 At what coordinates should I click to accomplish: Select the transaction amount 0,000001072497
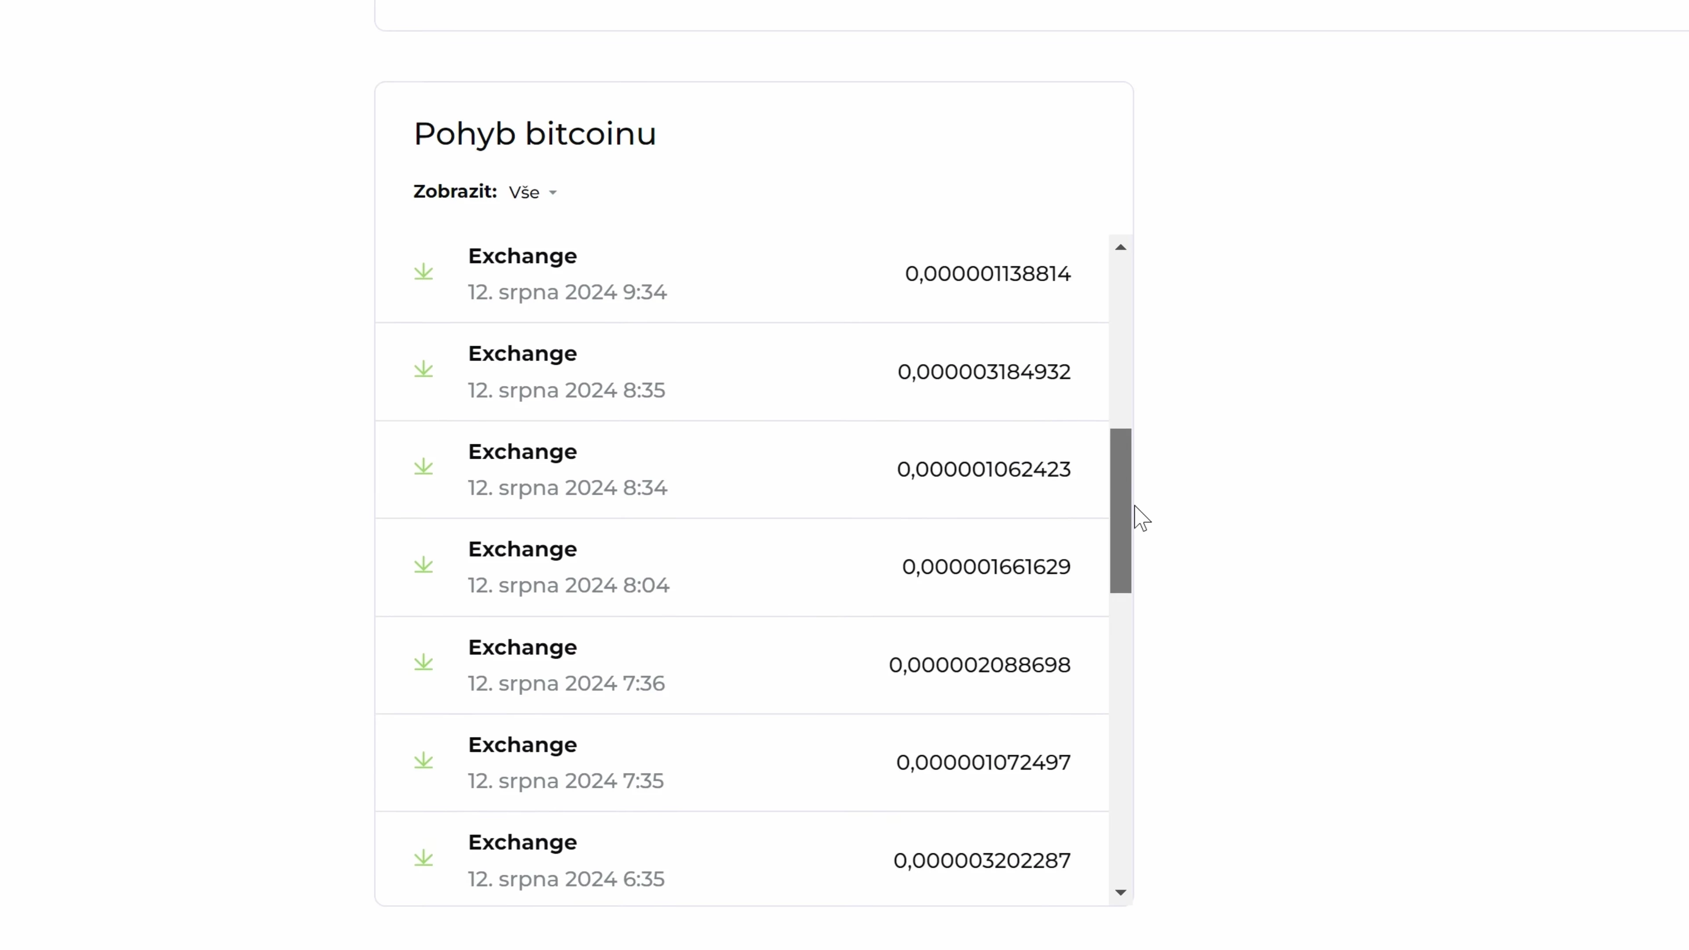click(x=983, y=763)
